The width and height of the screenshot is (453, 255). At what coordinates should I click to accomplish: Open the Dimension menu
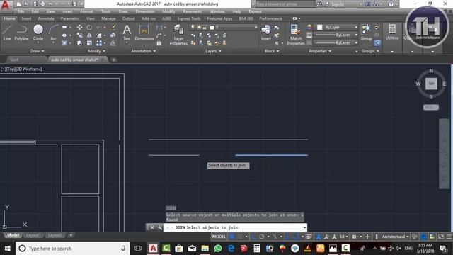[144, 11]
